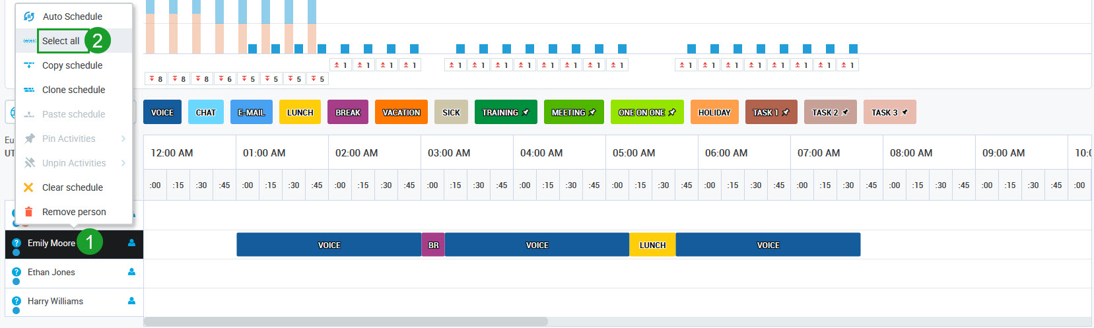1094x328 pixels.
Task: Click the LUNCH block in Emily Moore's schedule
Action: point(652,245)
